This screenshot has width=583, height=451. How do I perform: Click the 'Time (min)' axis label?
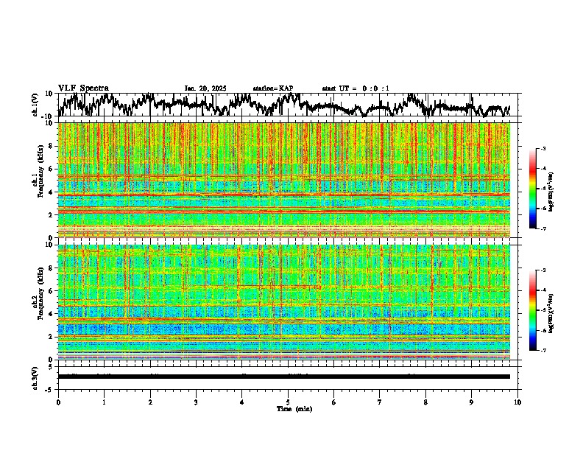(294, 409)
